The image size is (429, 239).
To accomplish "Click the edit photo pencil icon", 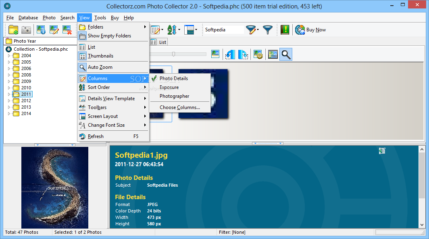I will 54,30.
